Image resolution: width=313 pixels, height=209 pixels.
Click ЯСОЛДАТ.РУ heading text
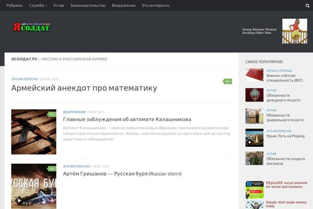click(x=24, y=59)
